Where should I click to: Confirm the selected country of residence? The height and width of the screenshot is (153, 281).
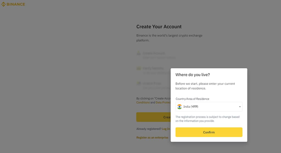click(x=209, y=132)
